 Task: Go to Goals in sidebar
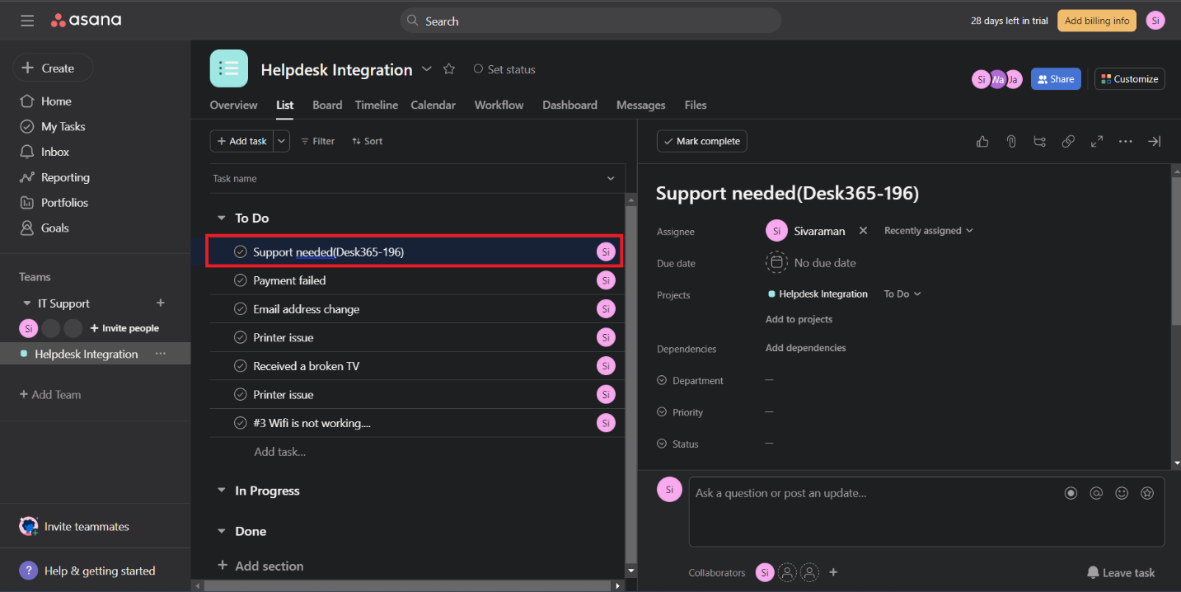pos(45,228)
